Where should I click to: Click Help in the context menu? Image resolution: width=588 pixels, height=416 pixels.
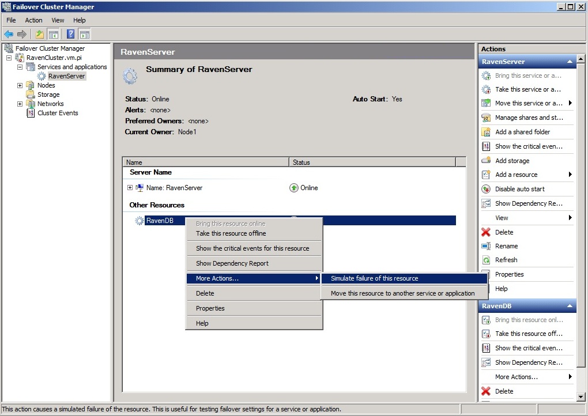click(x=254, y=323)
